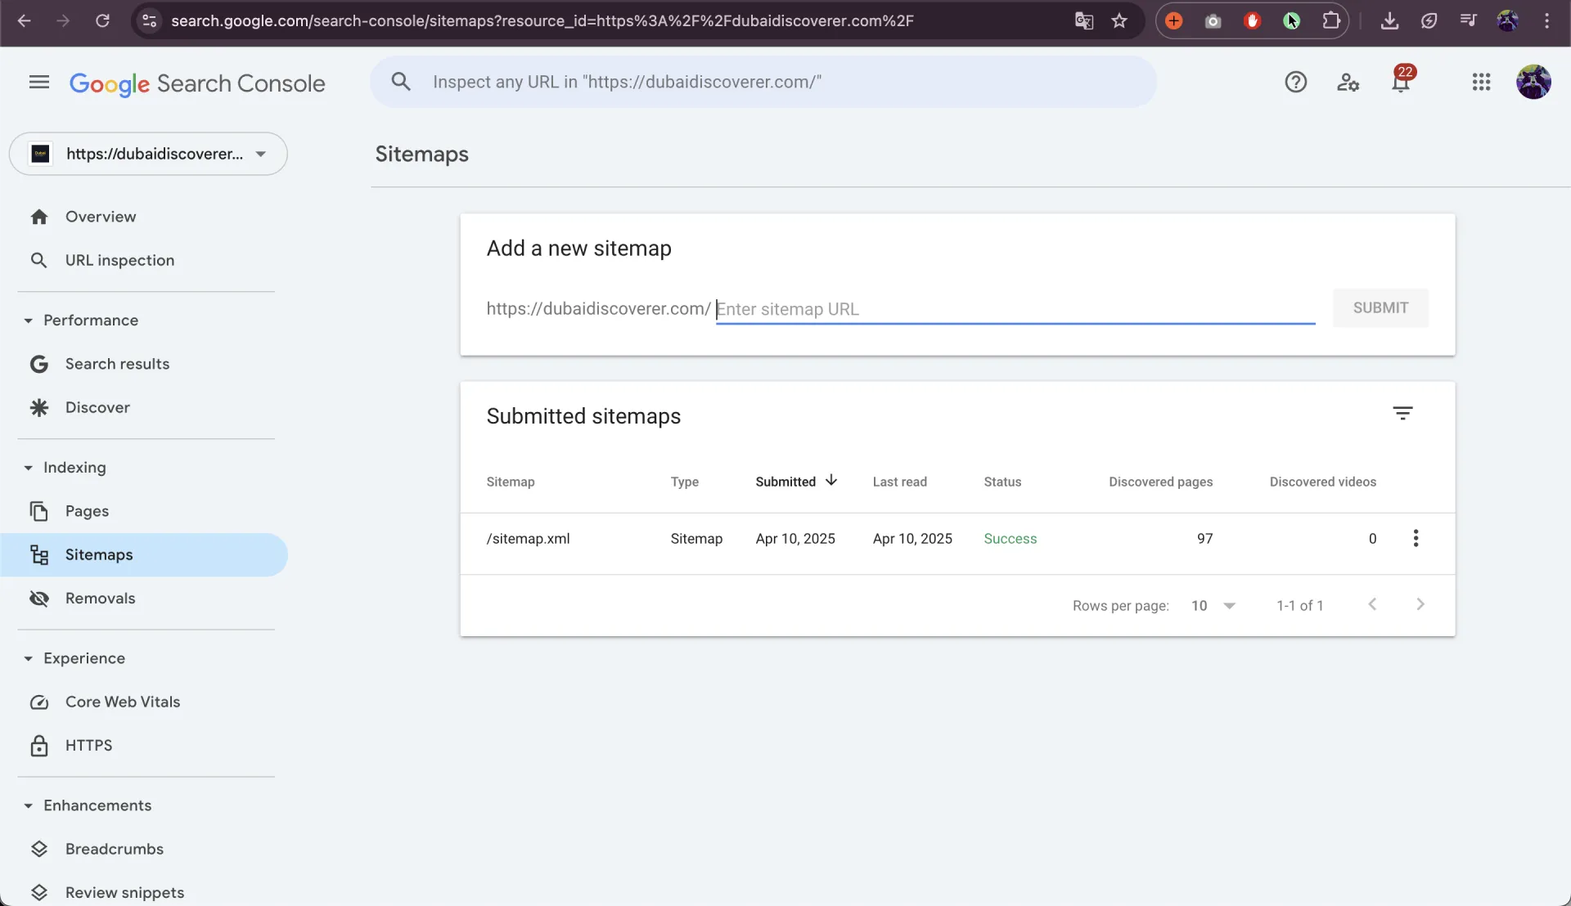Sort by Discovered videos column
The width and height of the screenshot is (1571, 906).
[1323, 482]
